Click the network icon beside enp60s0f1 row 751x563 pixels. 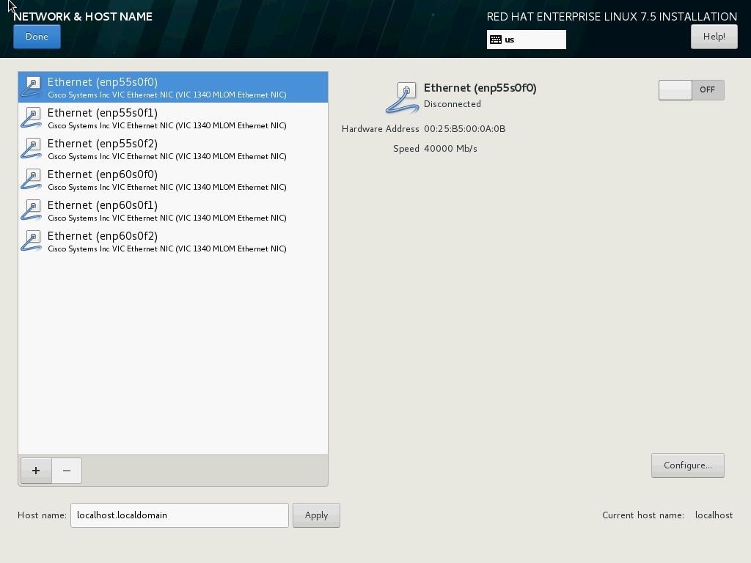click(31, 210)
